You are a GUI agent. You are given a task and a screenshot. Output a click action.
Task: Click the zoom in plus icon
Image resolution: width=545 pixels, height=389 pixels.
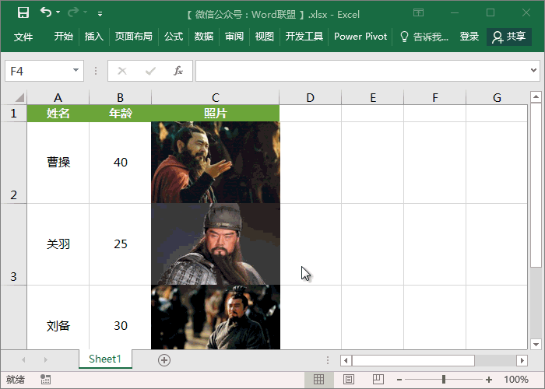coord(488,379)
